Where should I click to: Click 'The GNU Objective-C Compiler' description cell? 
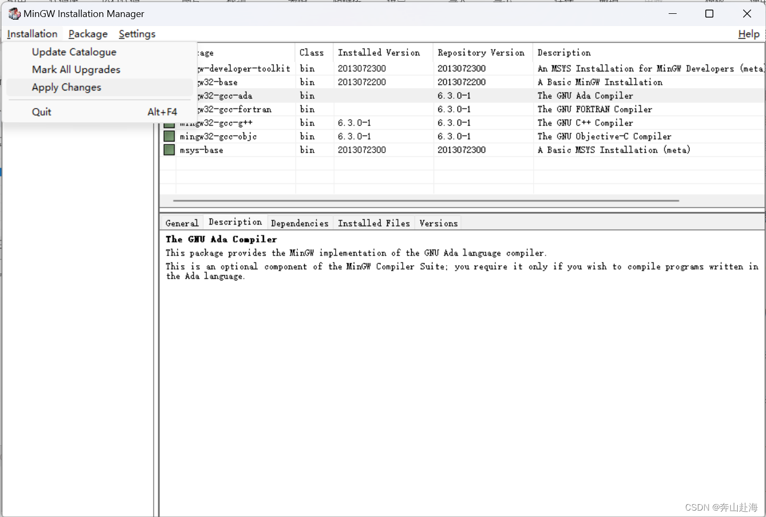[604, 137]
